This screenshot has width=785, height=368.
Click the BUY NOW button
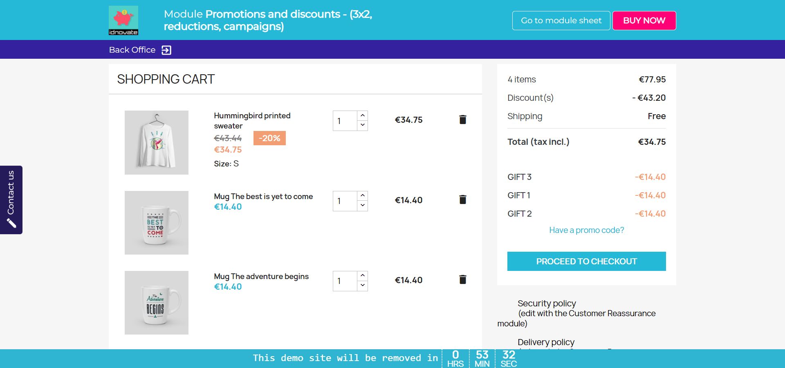tap(644, 20)
